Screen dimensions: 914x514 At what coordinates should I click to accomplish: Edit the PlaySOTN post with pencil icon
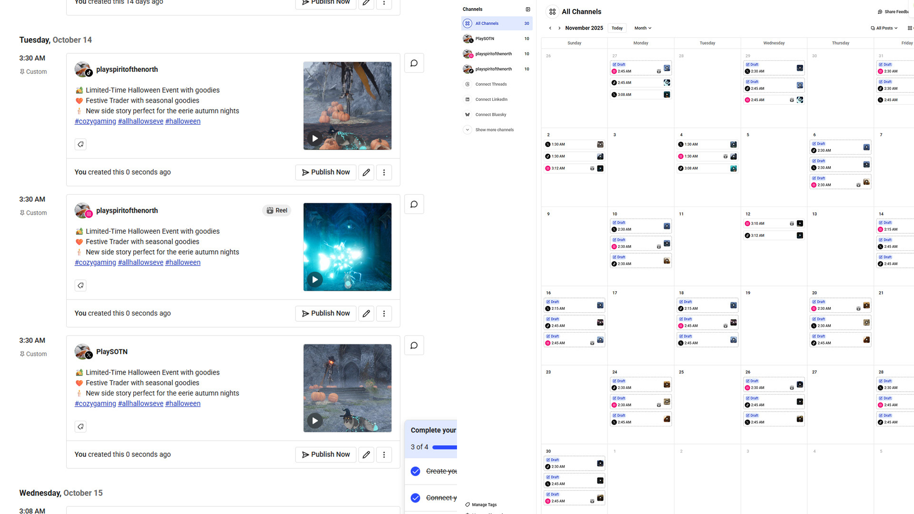click(366, 455)
